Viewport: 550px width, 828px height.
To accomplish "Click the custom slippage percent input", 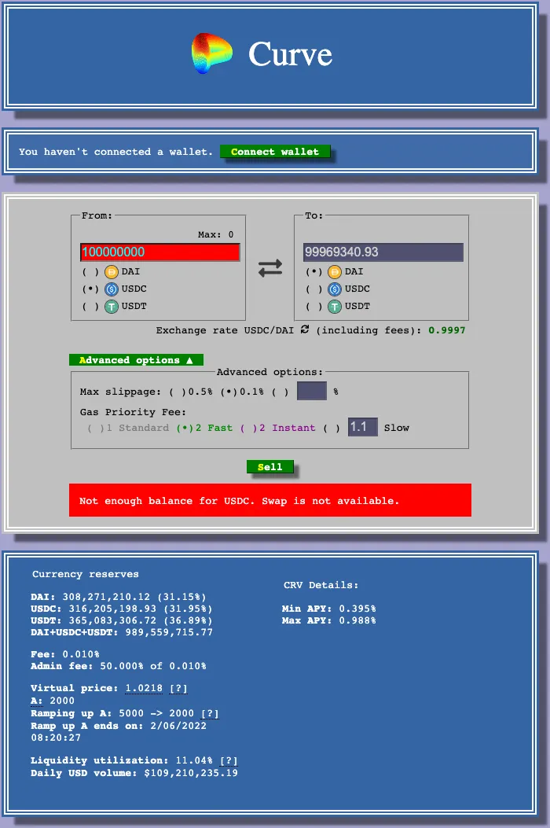I will [312, 392].
